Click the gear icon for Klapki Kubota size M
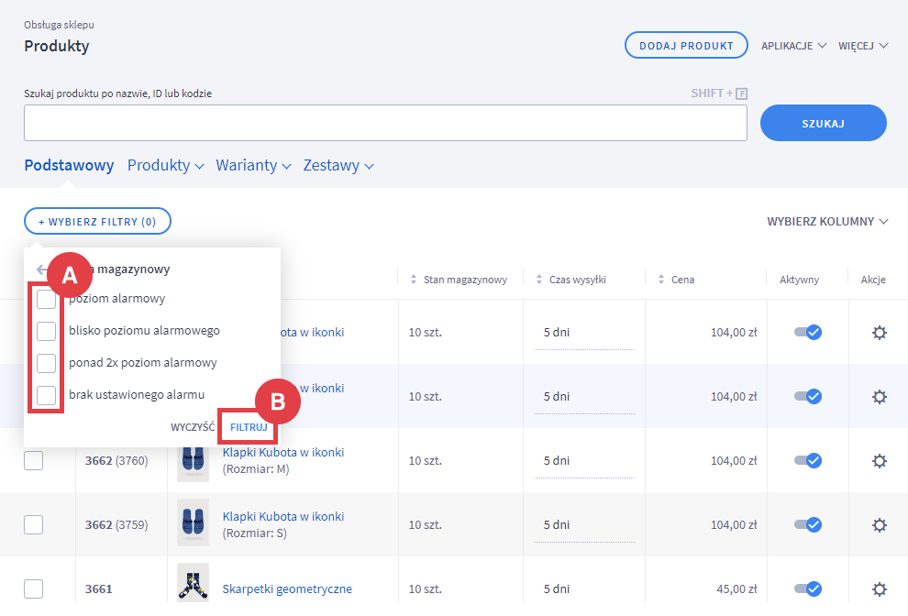This screenshot has width=908, height=616. tap(879, 460)
